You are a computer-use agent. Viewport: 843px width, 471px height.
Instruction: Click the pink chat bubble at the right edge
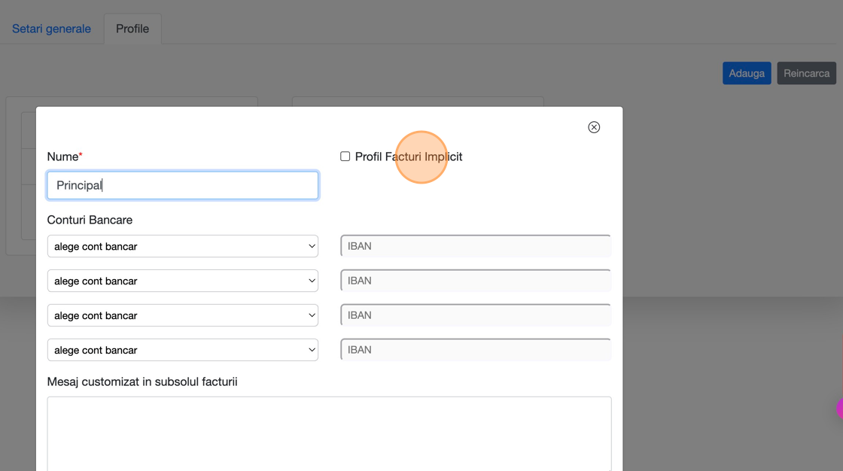click(840, 409)
